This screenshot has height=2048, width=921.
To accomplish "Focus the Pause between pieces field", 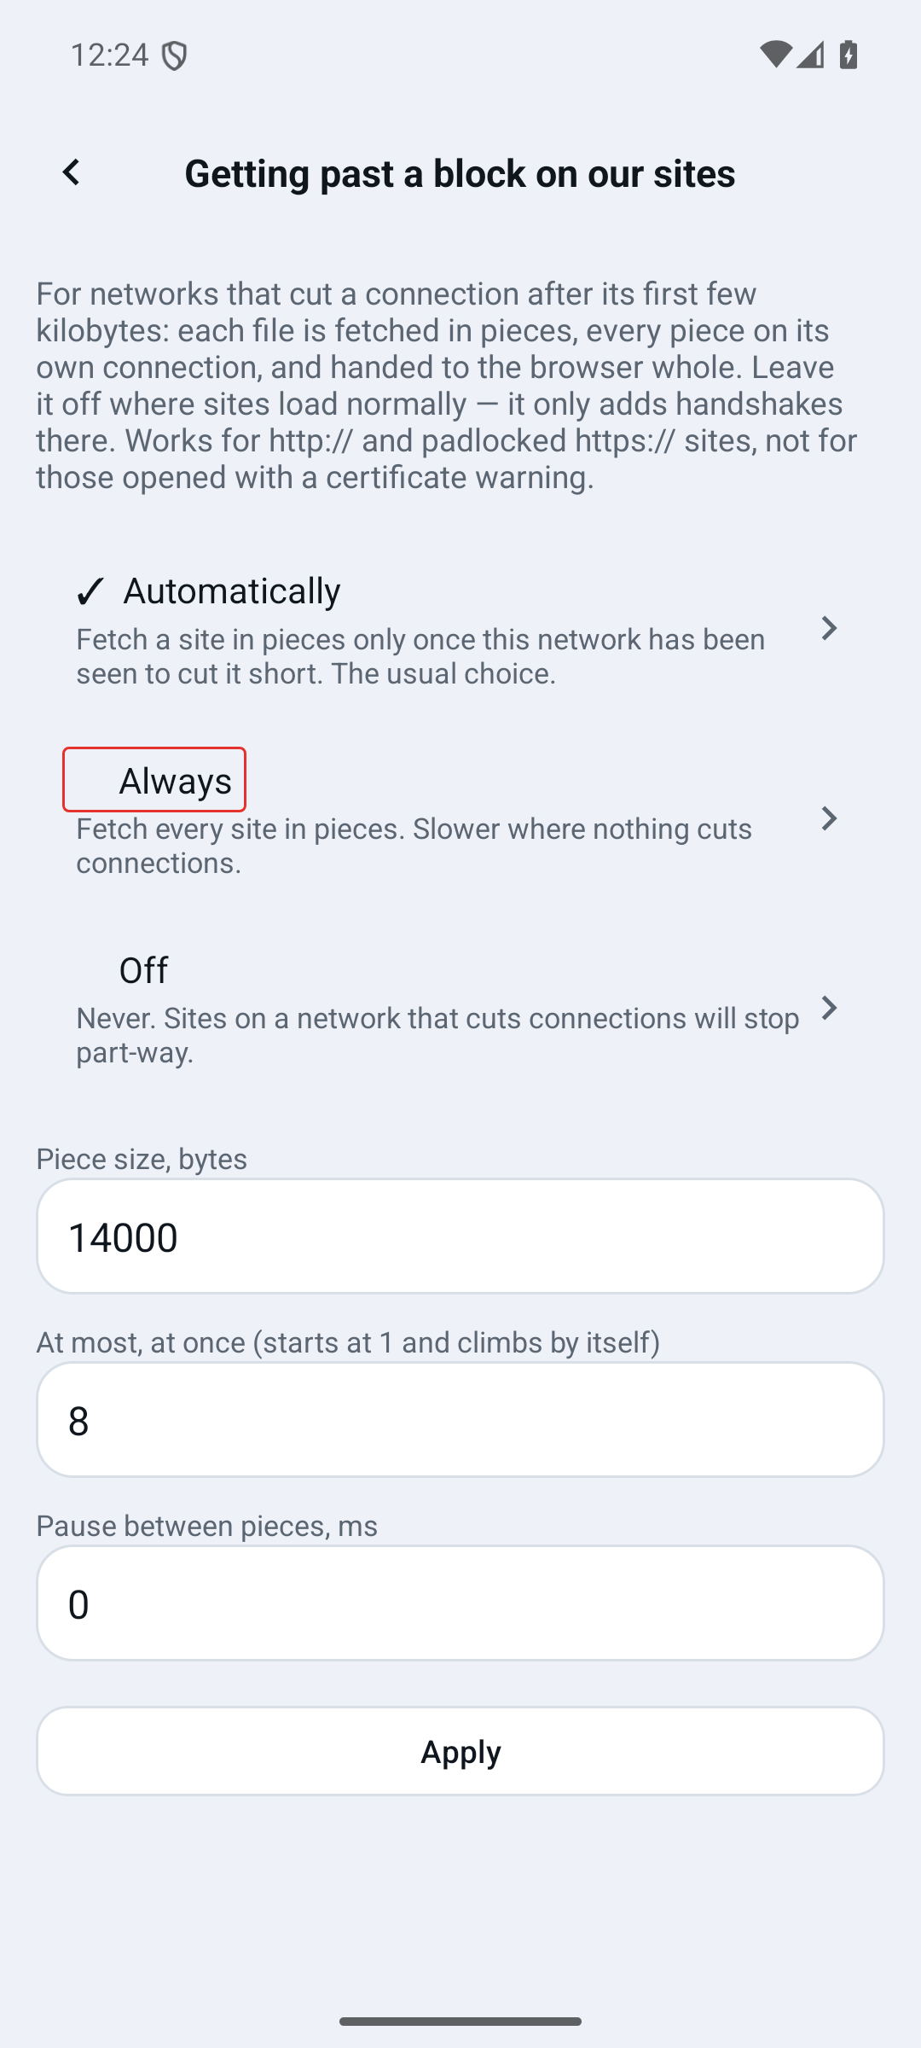I will coord(460,1603).
